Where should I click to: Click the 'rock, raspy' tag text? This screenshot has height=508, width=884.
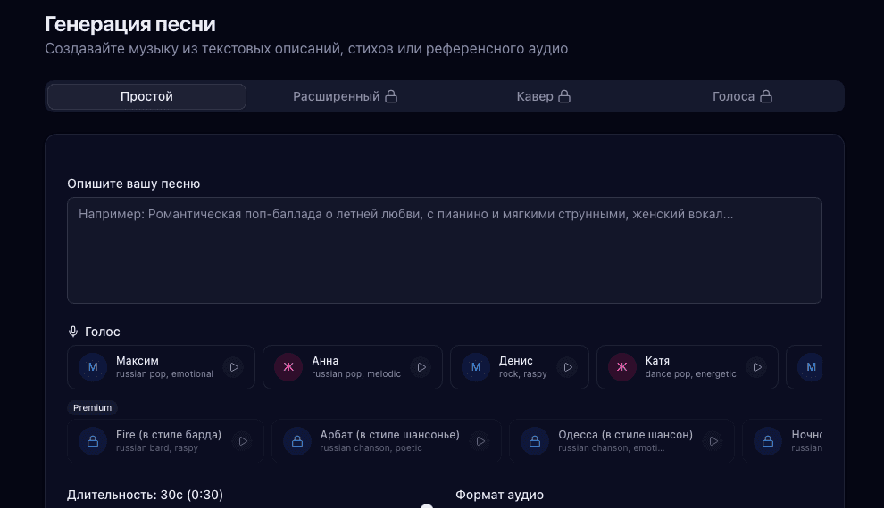click(x=522, y=374)
